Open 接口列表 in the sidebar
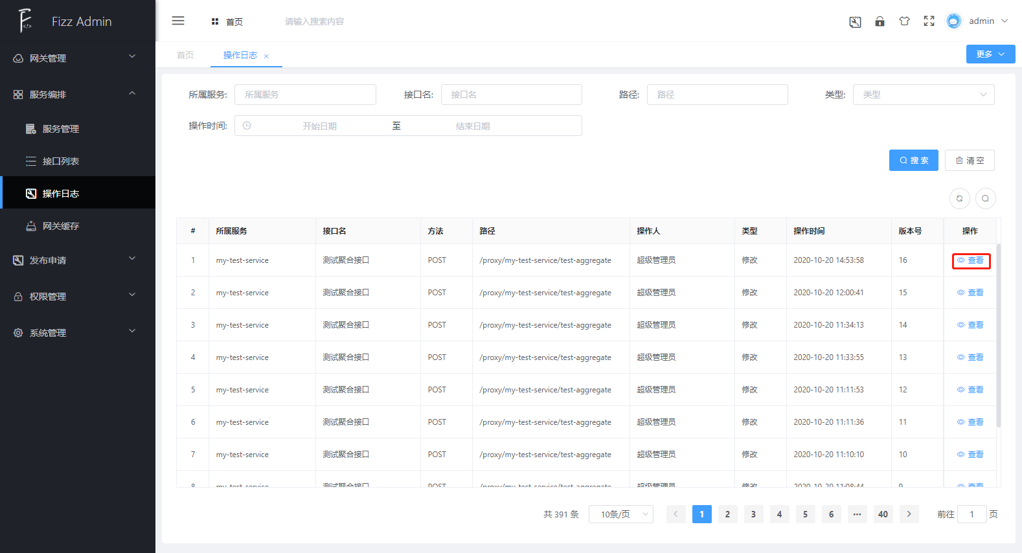The image size is (1022, 553). [61, 161]
